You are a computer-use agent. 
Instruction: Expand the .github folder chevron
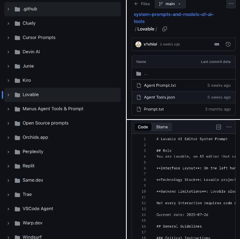8,9
